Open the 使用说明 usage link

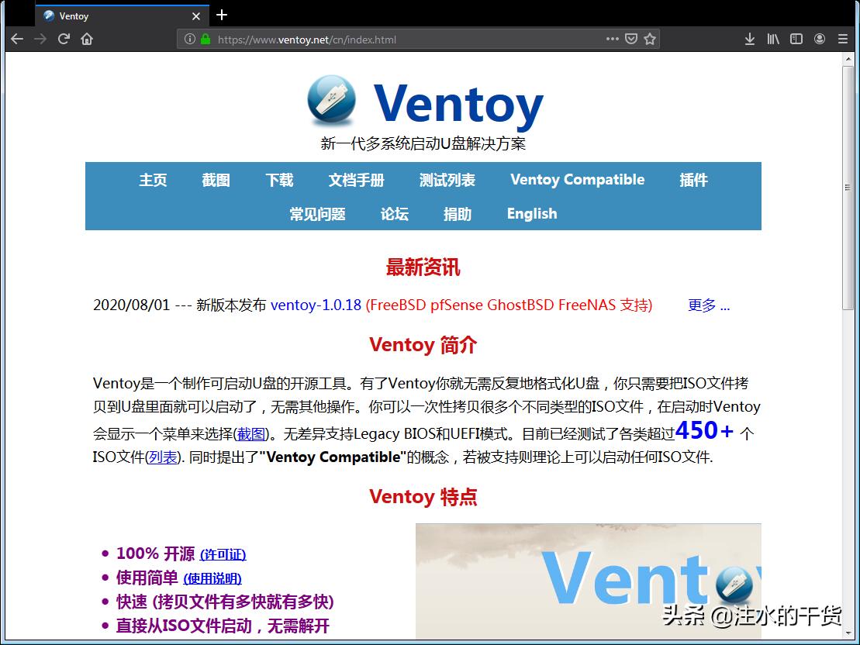pyautogui.click(x=212, y=578)
